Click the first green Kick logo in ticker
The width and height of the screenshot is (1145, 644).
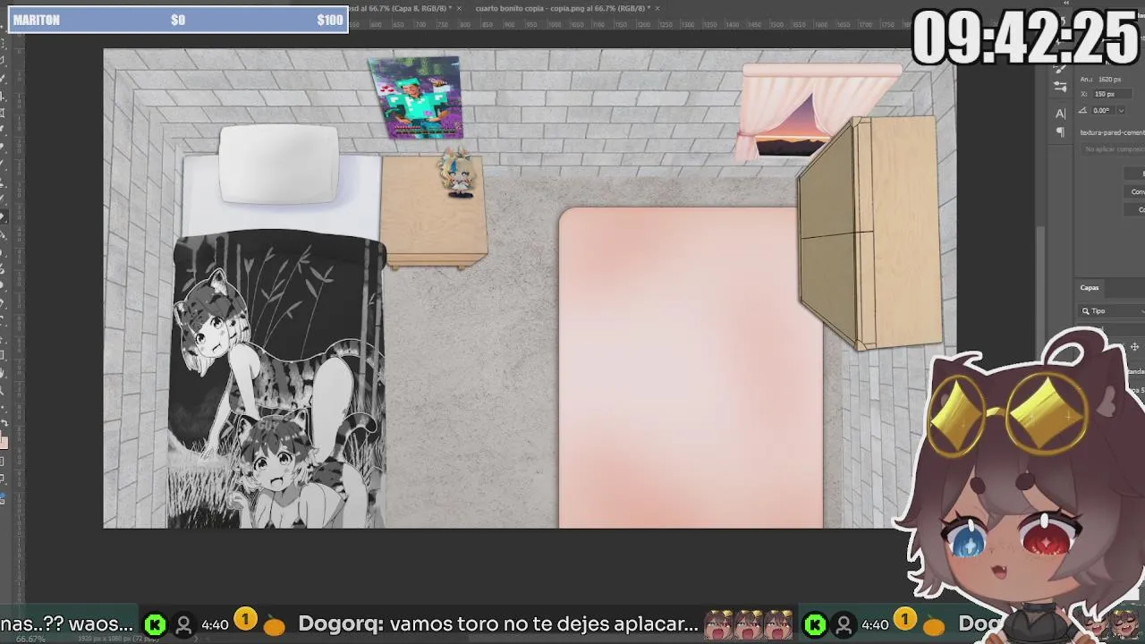pyautogui.click(x=155, y=624)
